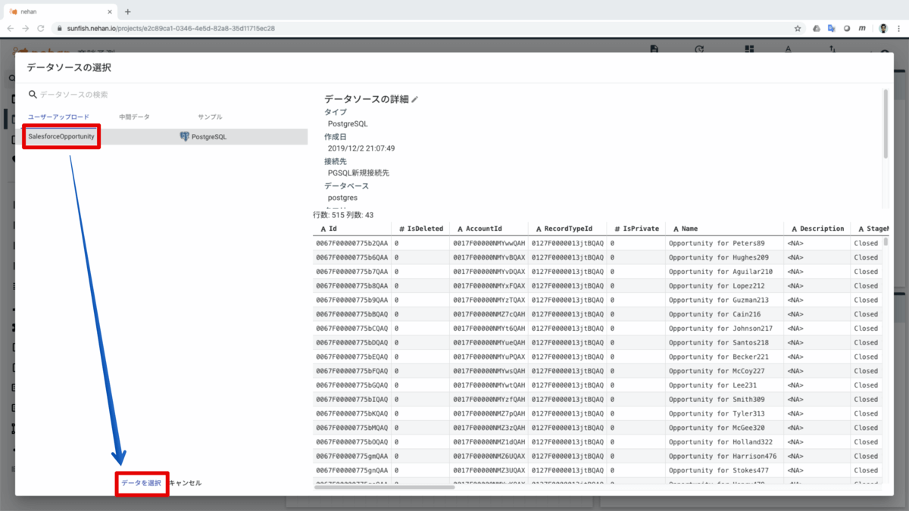The height and width of the screenshot is (511, 909).
Task: Click the number-type icon on IsDeleted column header
Action: (x=402, y=229)
